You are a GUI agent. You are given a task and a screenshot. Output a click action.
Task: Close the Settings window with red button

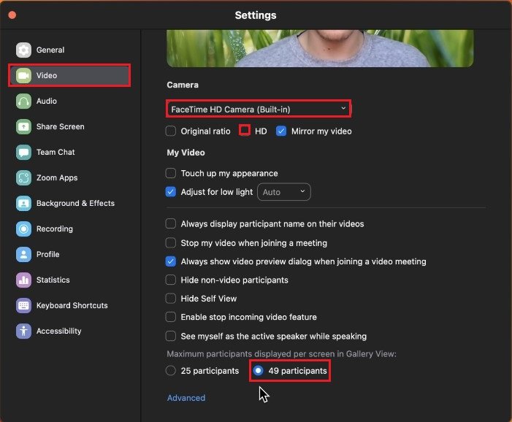point(12,15)
